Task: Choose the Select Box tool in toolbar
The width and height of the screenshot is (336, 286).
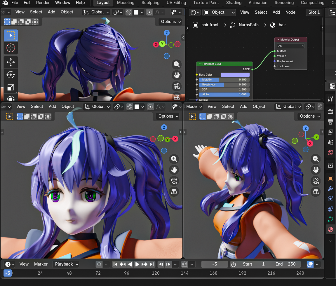Action: [x=11, y=35]
